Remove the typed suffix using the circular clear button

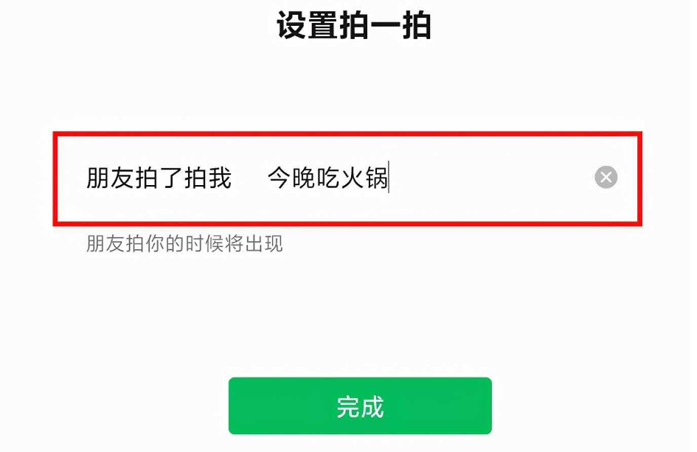coord(606,177)
